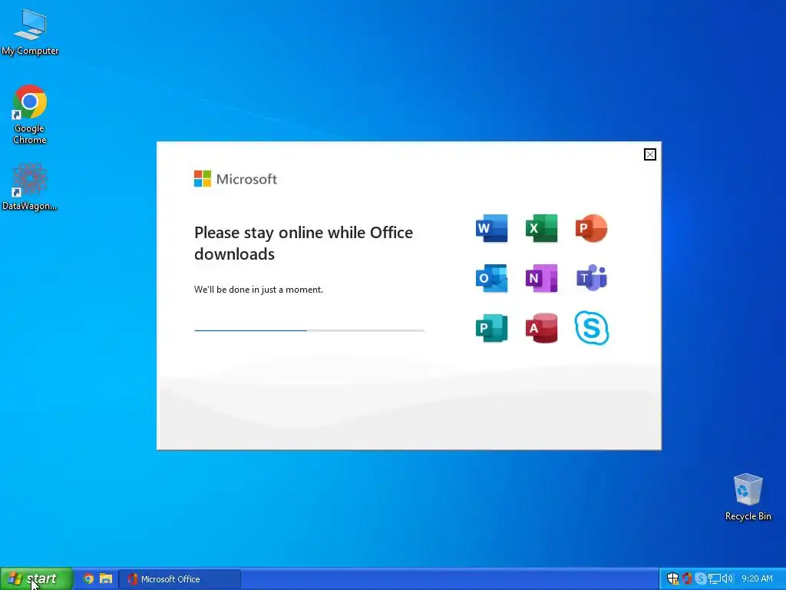Viewport: 786px width, 590px height.
Task: Click the Publisher icon in the installer
Action: coord(491,328)
